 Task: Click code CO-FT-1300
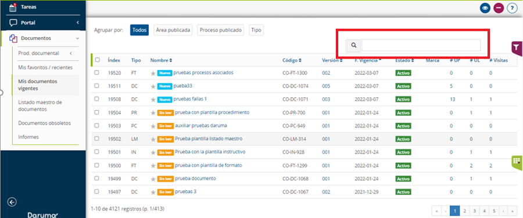tap(295, 73)
